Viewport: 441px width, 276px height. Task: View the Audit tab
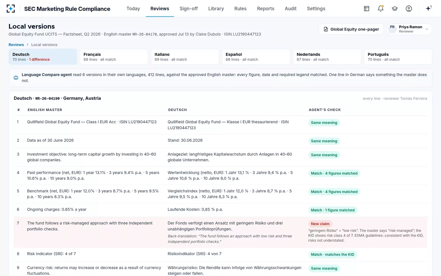coord(291,9)
